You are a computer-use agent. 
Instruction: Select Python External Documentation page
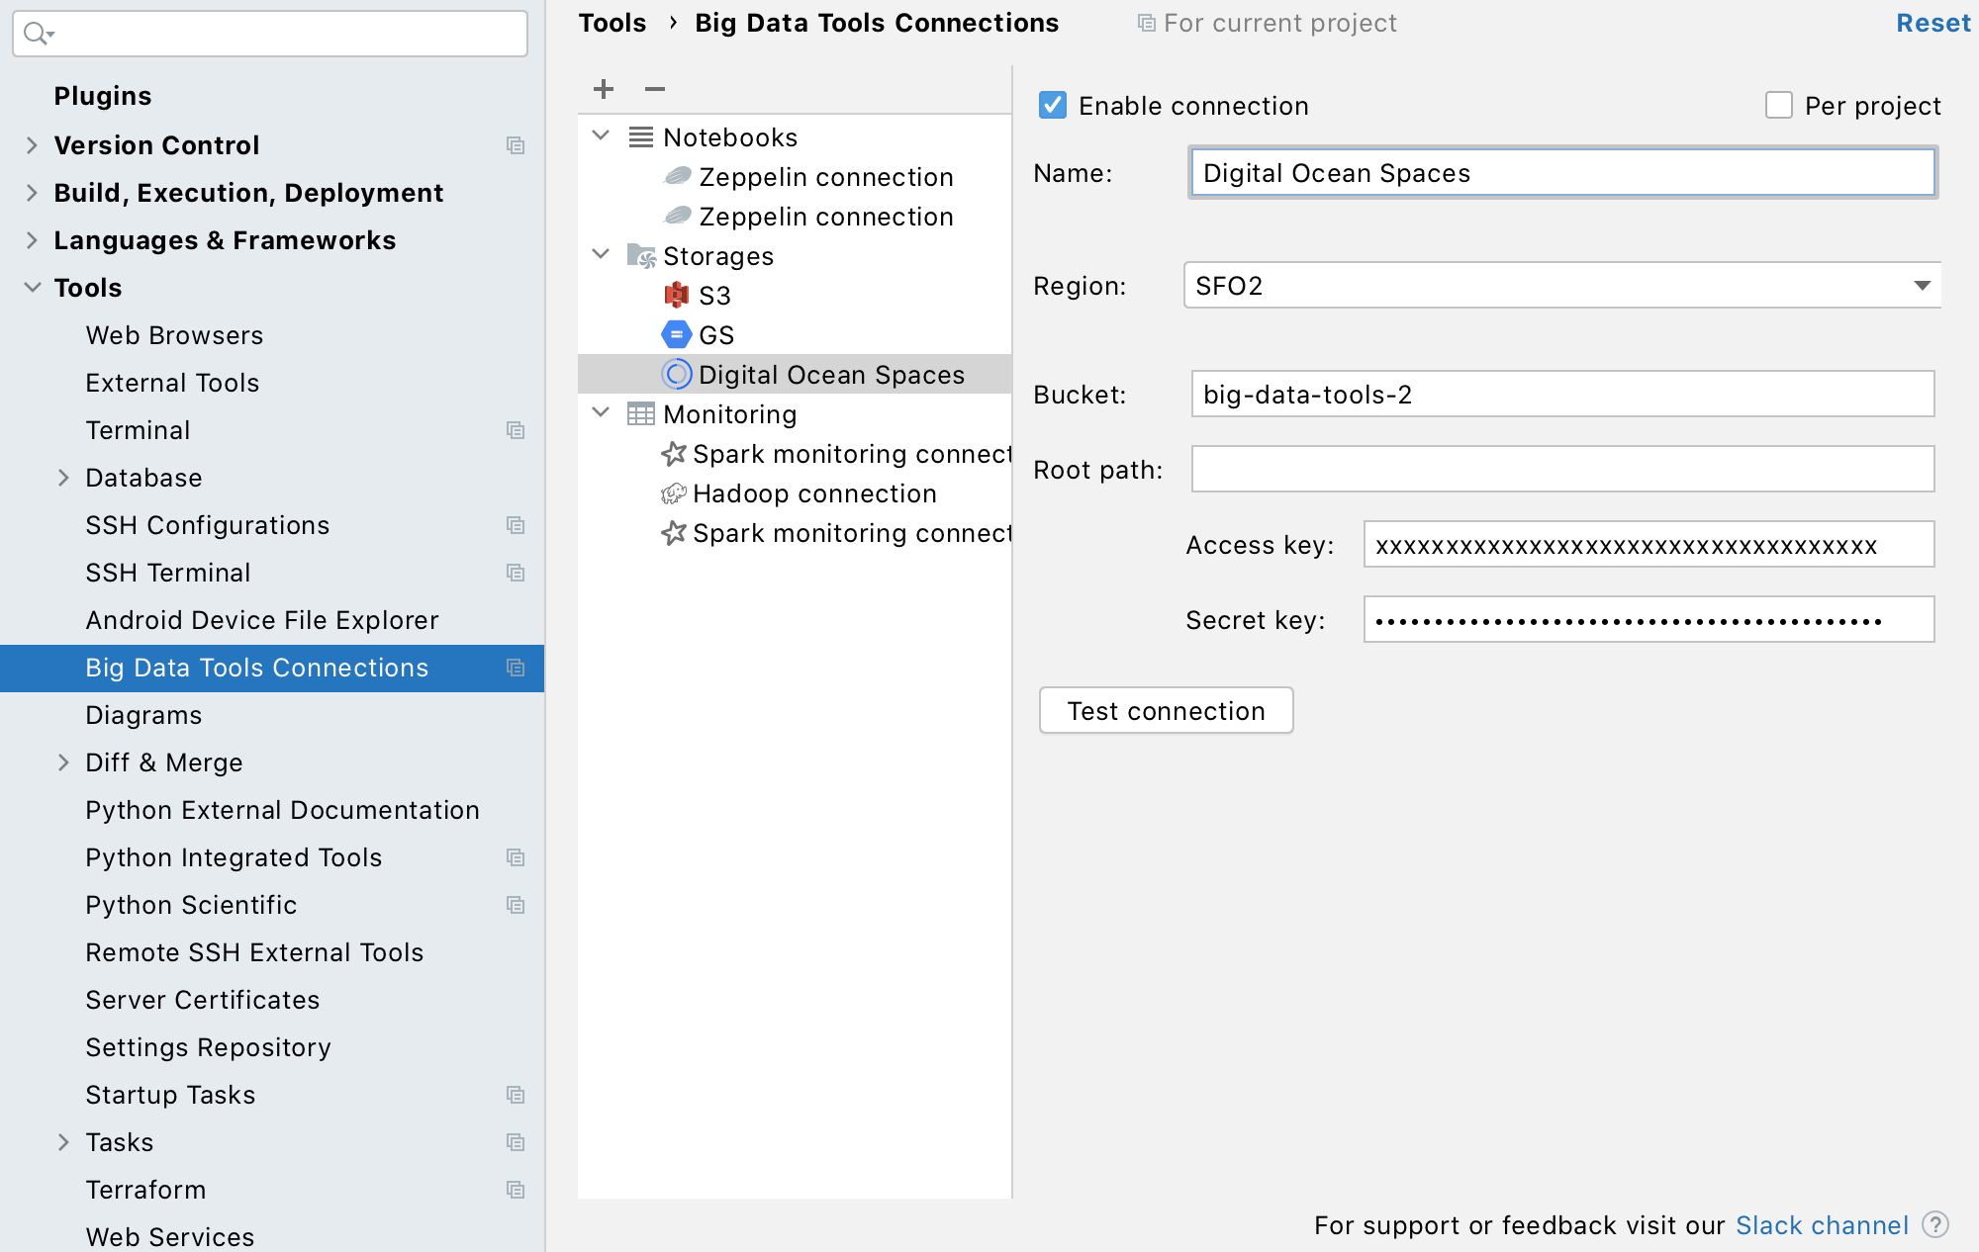[282, 810]
